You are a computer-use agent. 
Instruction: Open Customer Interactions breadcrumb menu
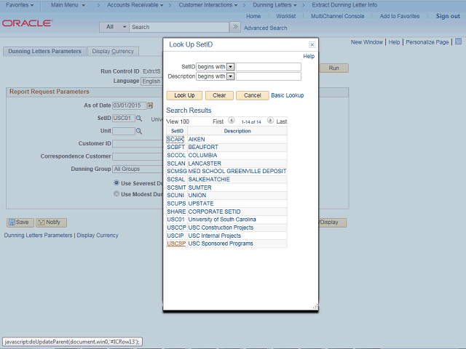pyautogui.click(x=208, y=5)
